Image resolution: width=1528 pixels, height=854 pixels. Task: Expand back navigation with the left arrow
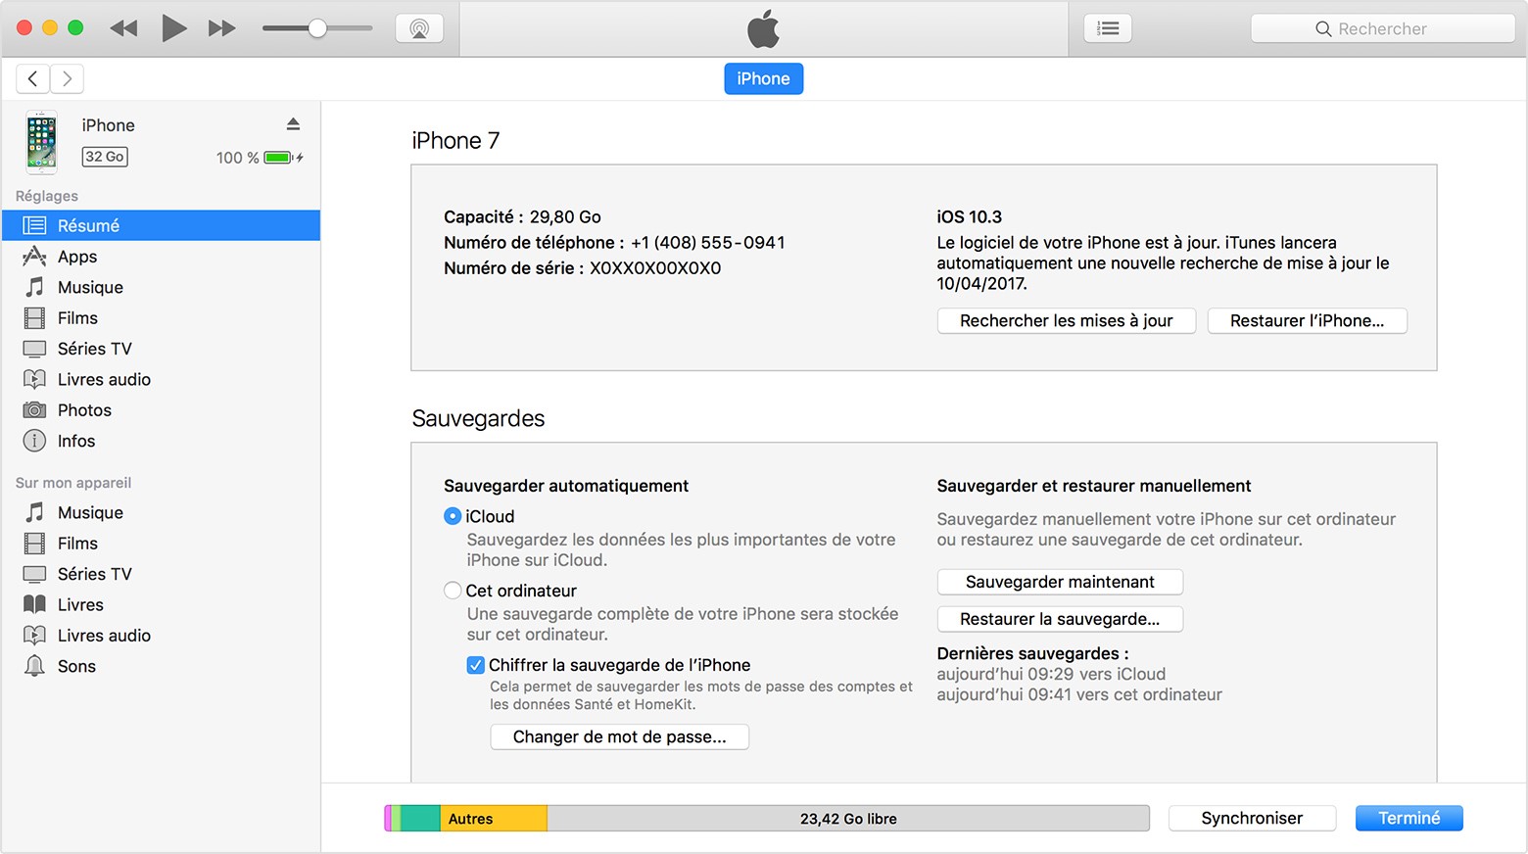pyautogui.click(x=32, y=78)
